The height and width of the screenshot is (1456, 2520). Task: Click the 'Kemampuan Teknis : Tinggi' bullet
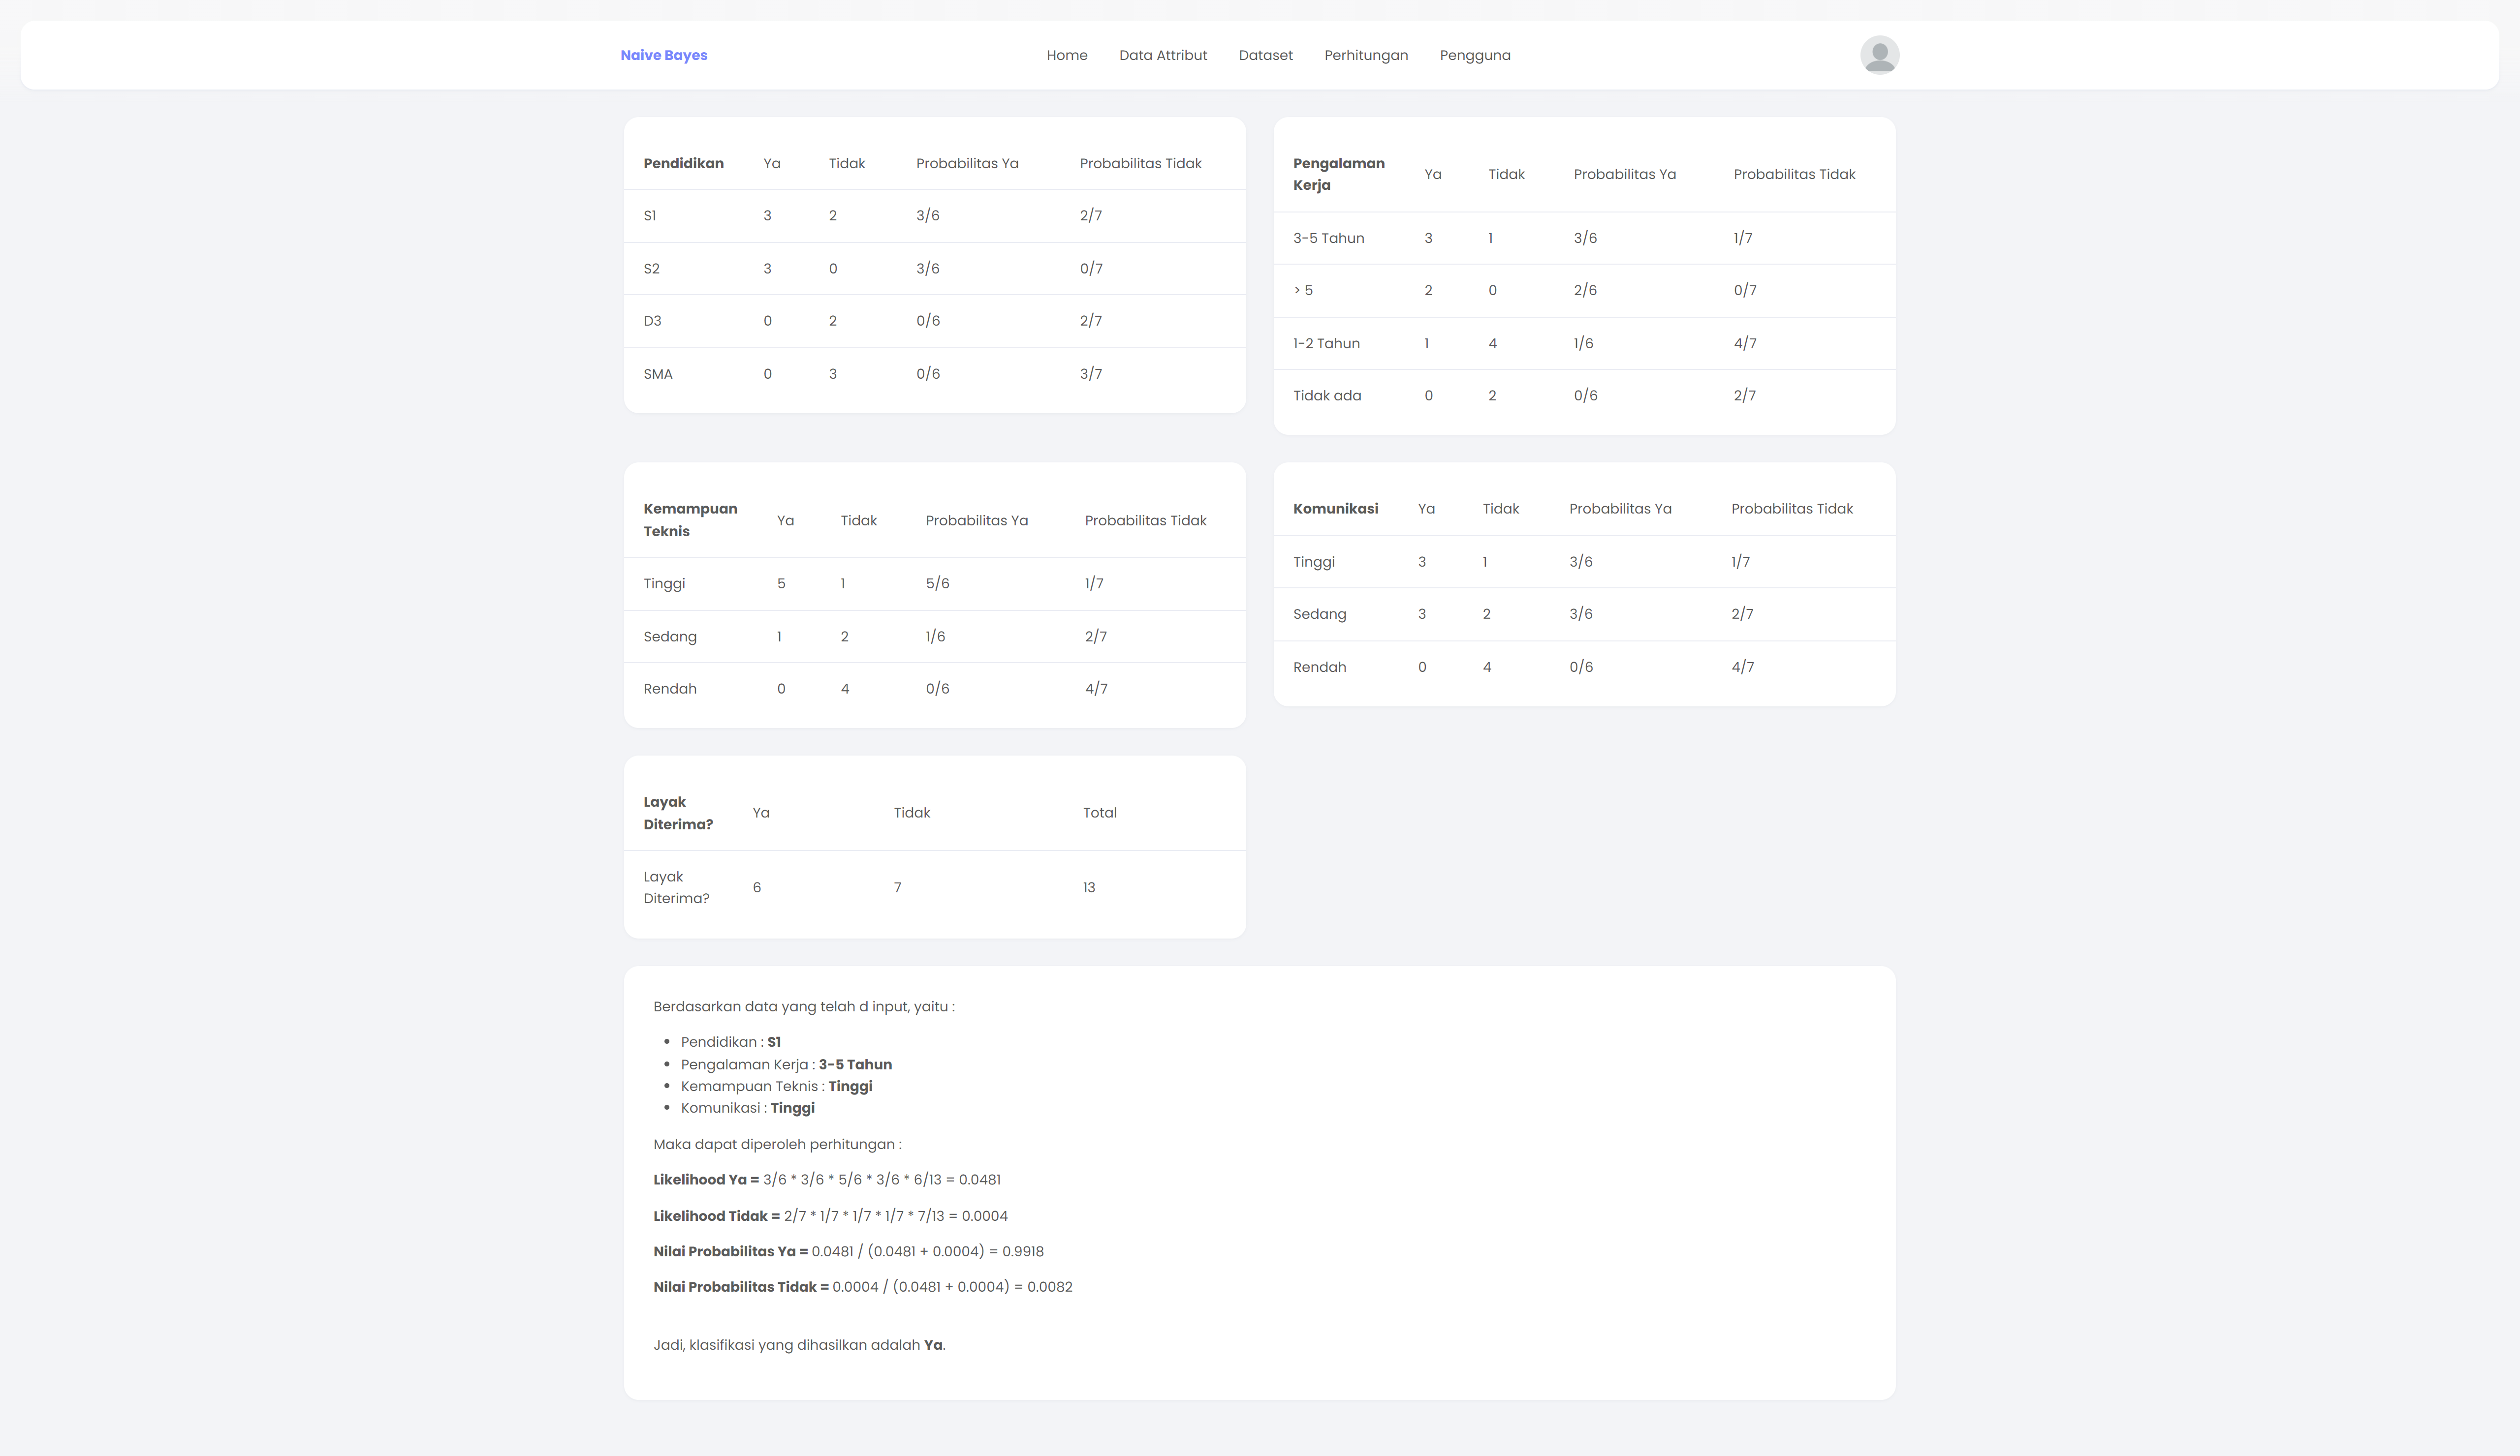point(776,1086)
